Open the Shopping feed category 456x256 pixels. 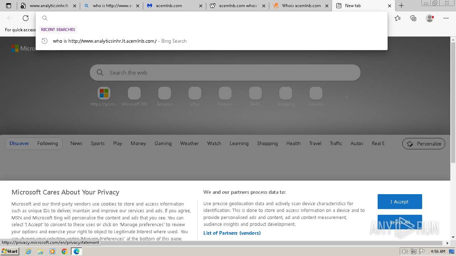point(268,143)
